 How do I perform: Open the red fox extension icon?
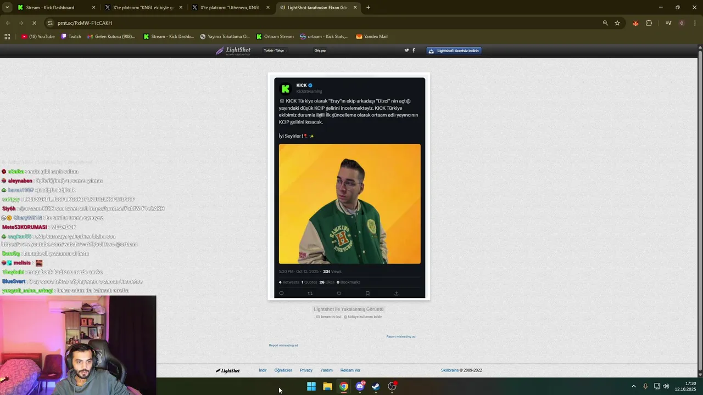pos(635,23)
